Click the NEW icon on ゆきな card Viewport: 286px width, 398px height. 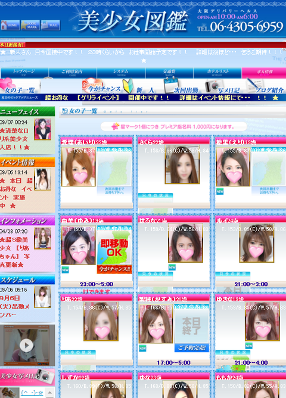(249, 346)
